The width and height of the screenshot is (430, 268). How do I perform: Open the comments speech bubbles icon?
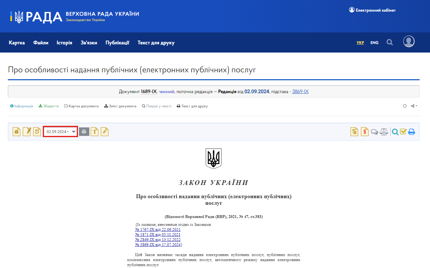click(374, 132)
